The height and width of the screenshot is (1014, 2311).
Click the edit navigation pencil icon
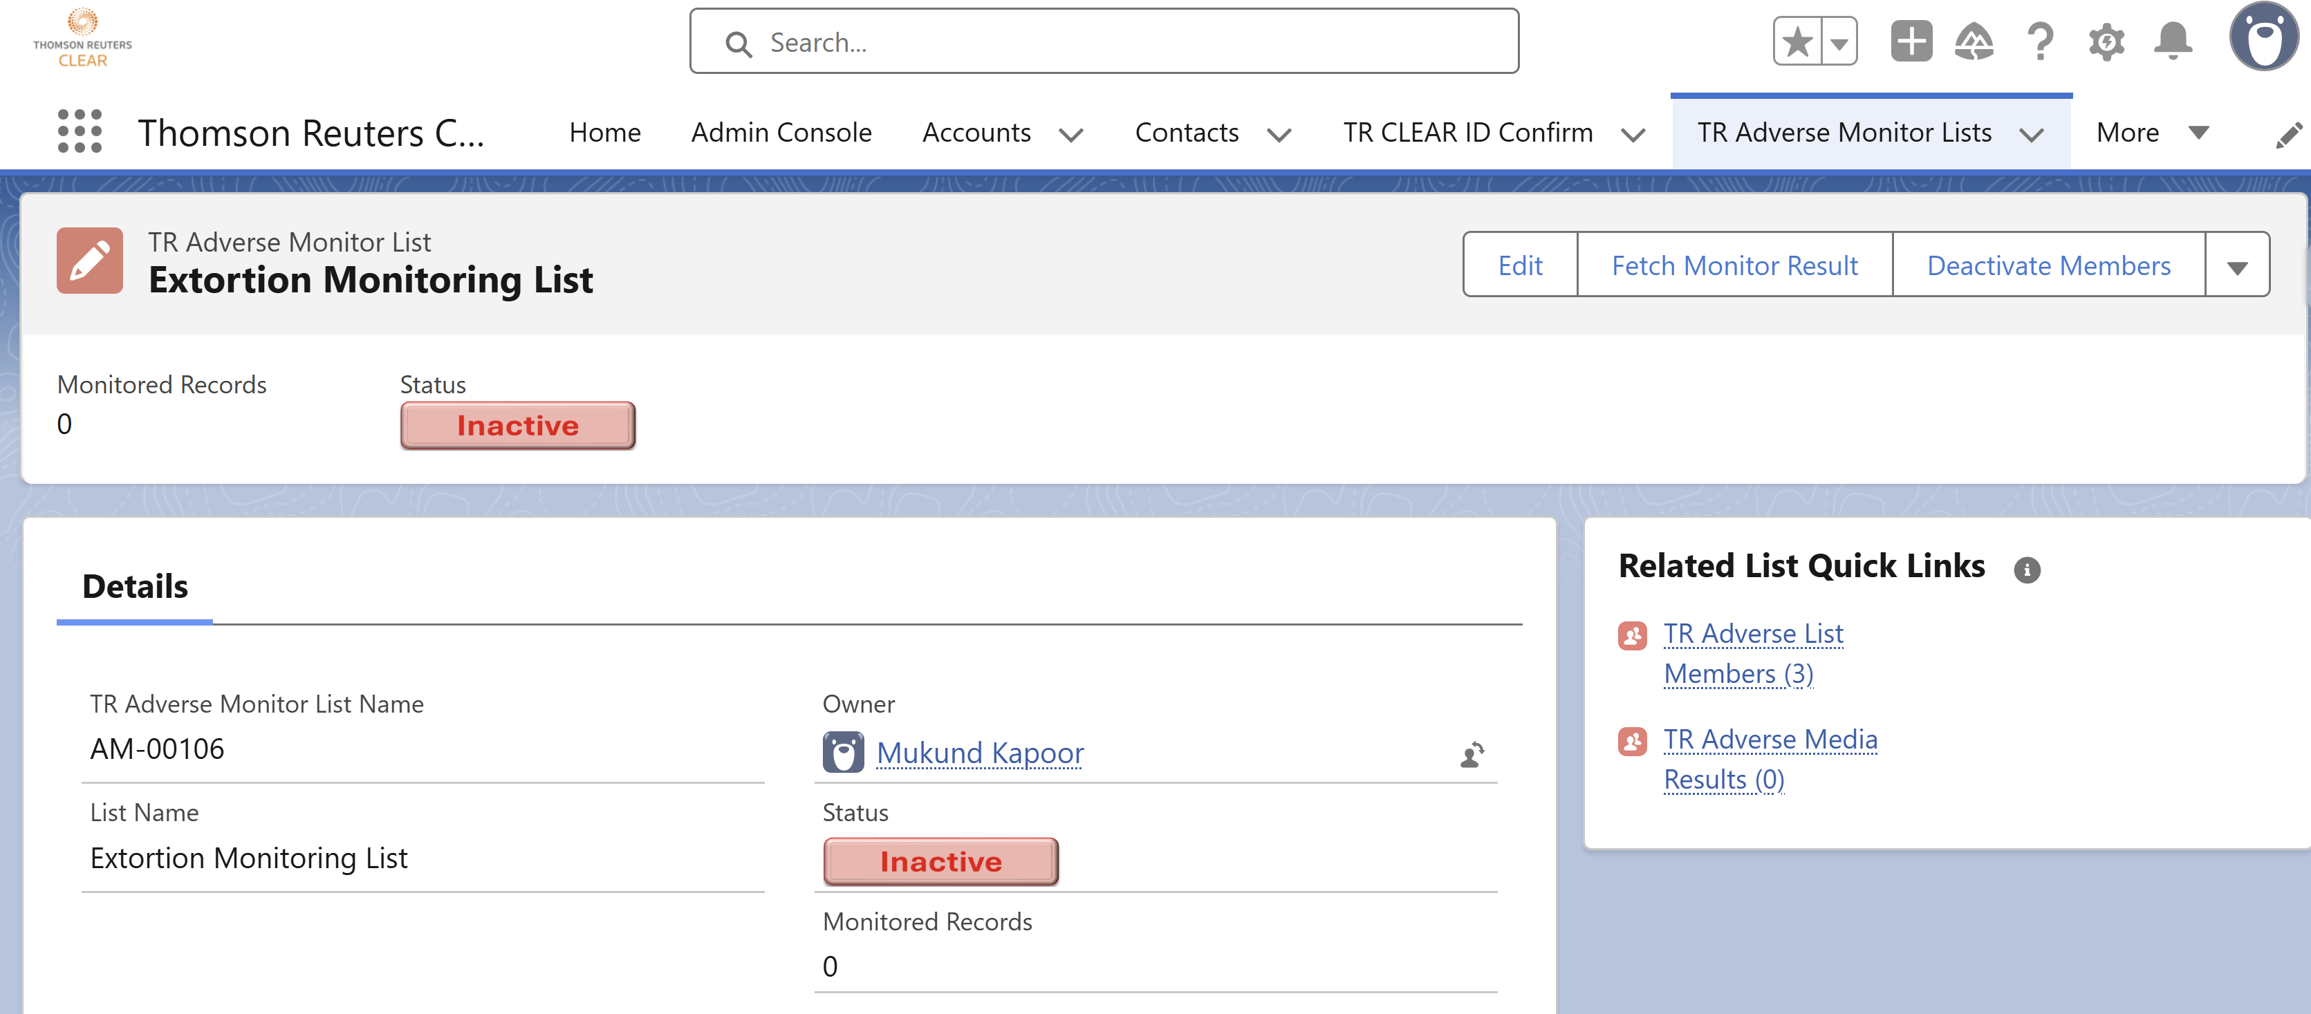[2290, 135]
